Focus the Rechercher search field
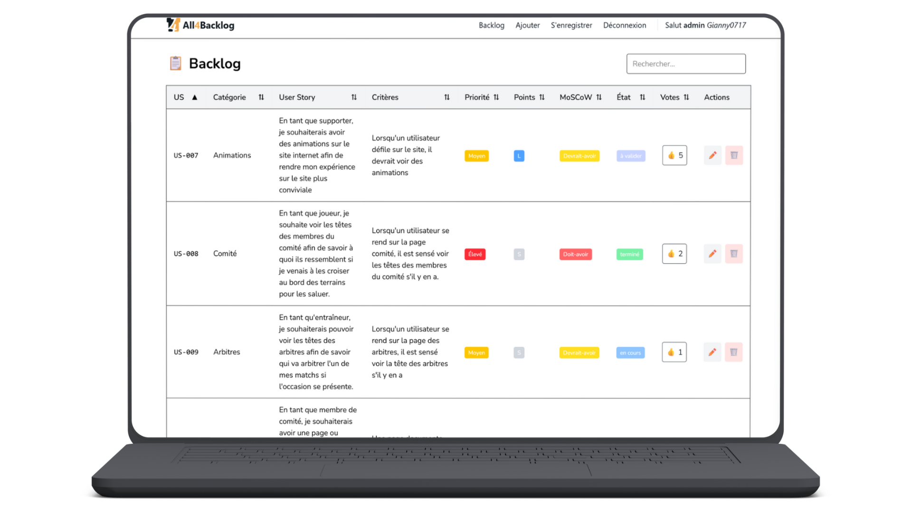Screen dimensions: 912x513 pos(685,64)
